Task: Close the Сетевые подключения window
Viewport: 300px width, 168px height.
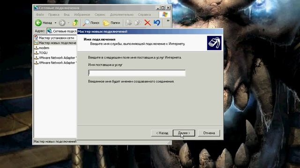Action: point(168,8)
